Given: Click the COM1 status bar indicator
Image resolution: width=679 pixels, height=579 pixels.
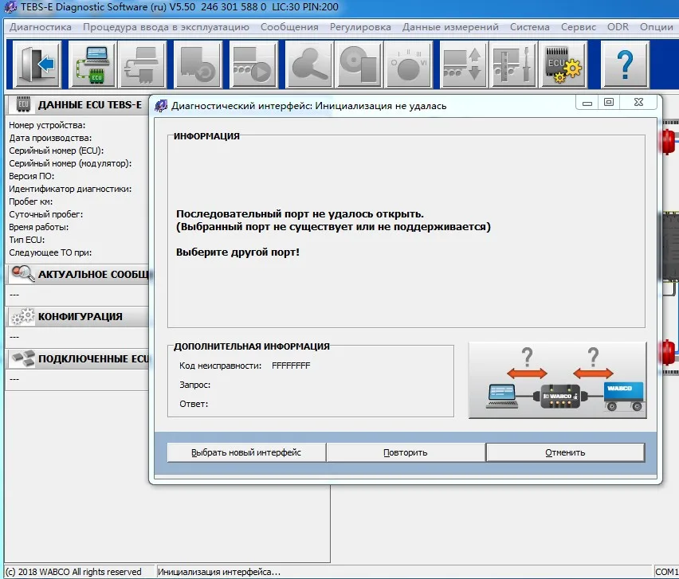Looking at the screenshot, I should point(666,572).
